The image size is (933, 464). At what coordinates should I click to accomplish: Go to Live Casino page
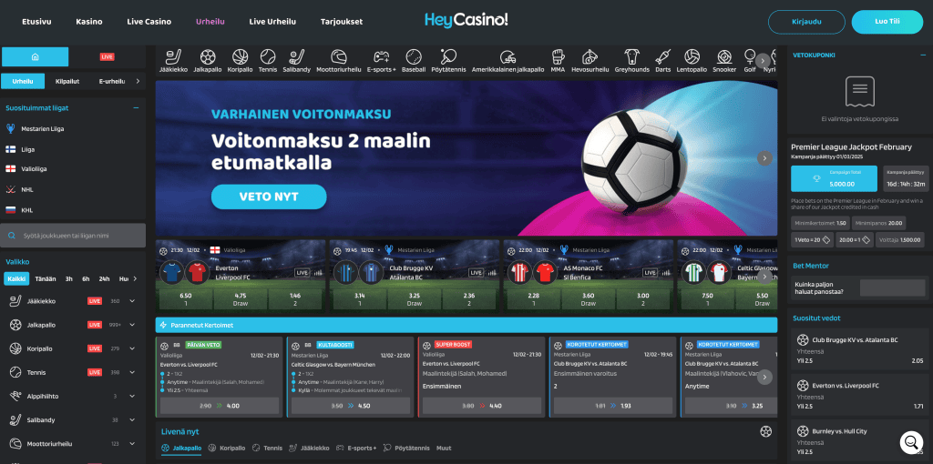pyautogui.click(x=149, y=22)
